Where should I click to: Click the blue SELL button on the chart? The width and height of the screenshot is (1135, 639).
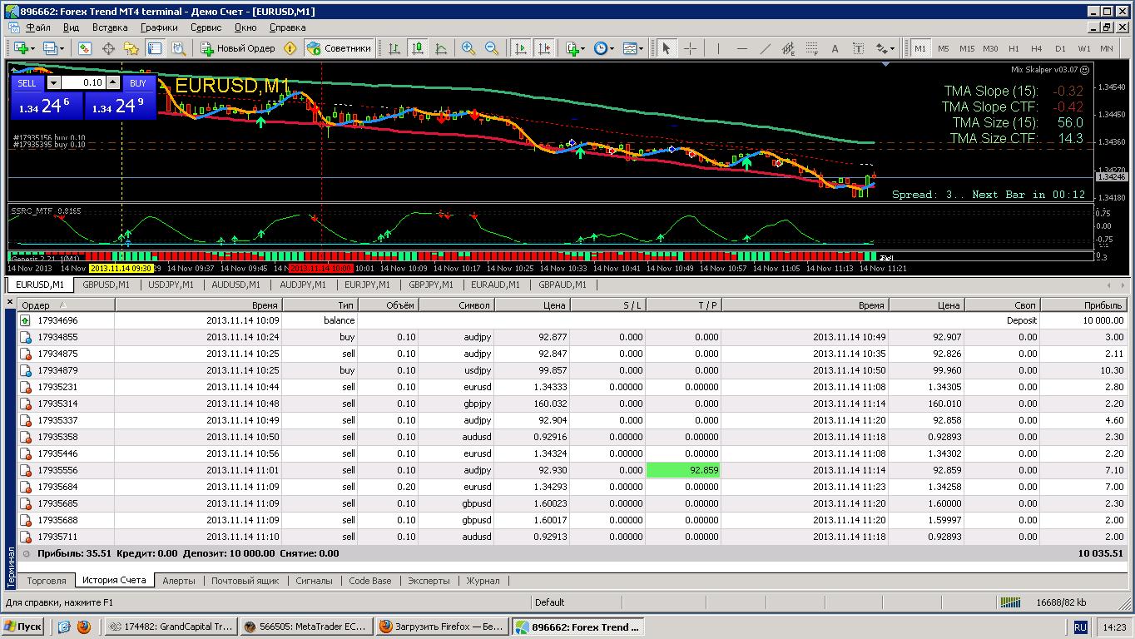(x=27, y=82)
